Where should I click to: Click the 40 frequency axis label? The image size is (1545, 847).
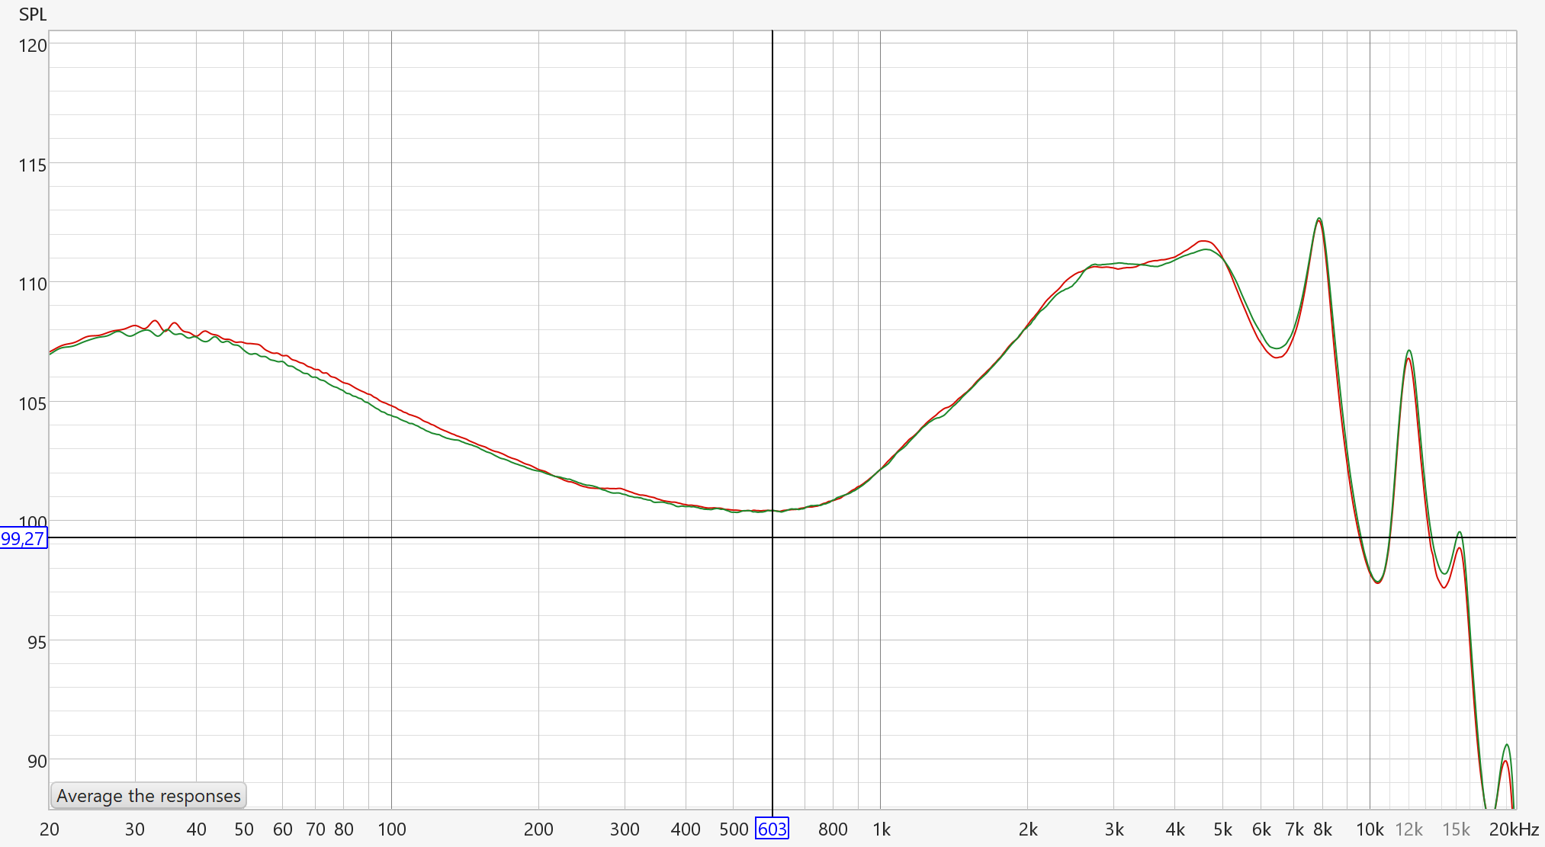click(197, 829)
